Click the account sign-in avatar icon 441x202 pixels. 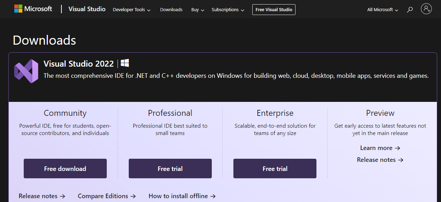click(426, 9)
